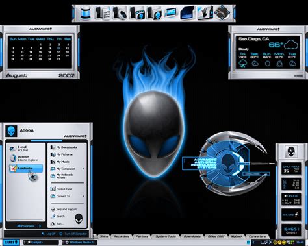This screenshot has width=308, height=246.
Task: Open My Pictures in the Start menu
Action: [62, 154]
